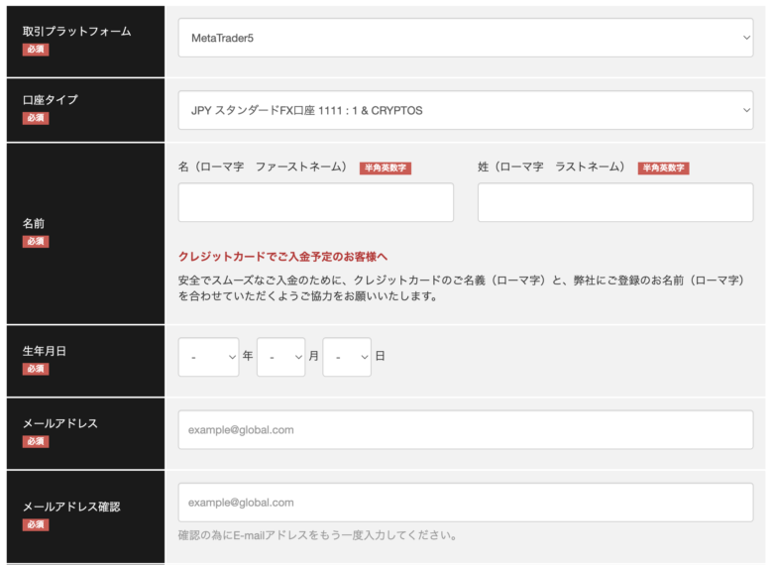Click the red クレジットカードでご入金予定のお客様へ heading
Screen dimensions: 773x565
click(x=282, y=257)
